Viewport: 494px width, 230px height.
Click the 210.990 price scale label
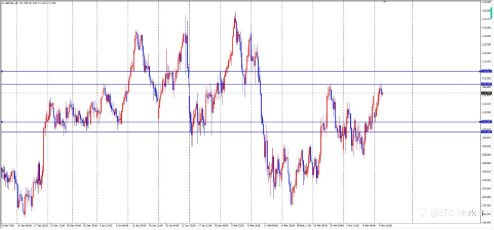(x=486, y=112)
